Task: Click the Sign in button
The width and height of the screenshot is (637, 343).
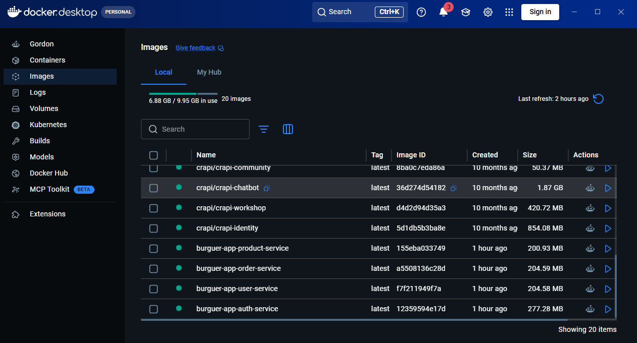Action: (x=540, y=12)
